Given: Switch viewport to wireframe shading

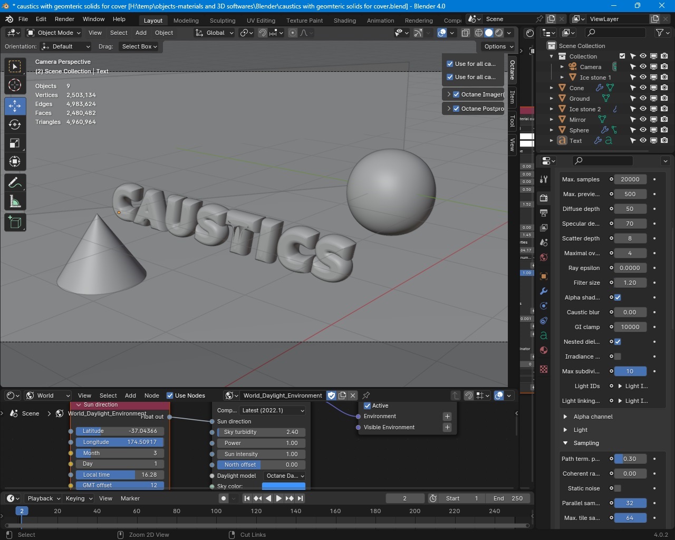Looking at the screenshot, I should (479, 33).
